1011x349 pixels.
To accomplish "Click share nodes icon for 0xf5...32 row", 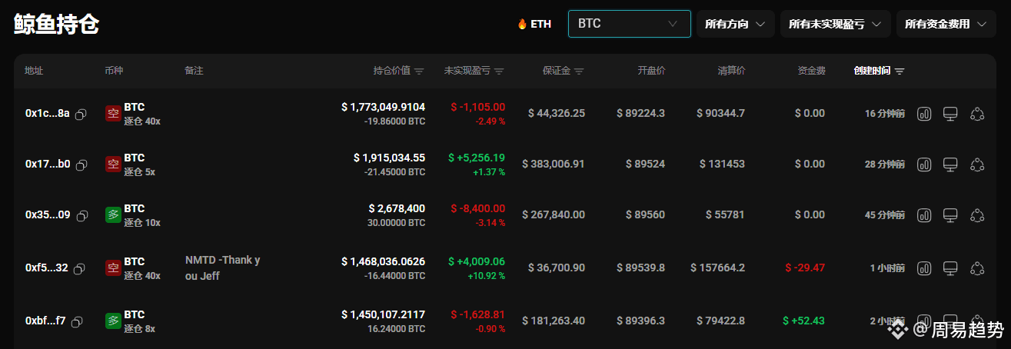I will pyautogui.click(x=978, y=268).
